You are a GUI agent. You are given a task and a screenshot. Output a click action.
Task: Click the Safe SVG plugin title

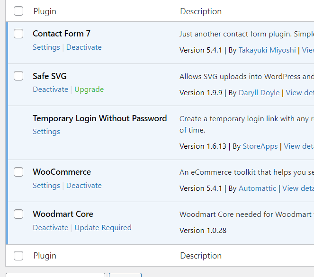(x=50, y=76)
